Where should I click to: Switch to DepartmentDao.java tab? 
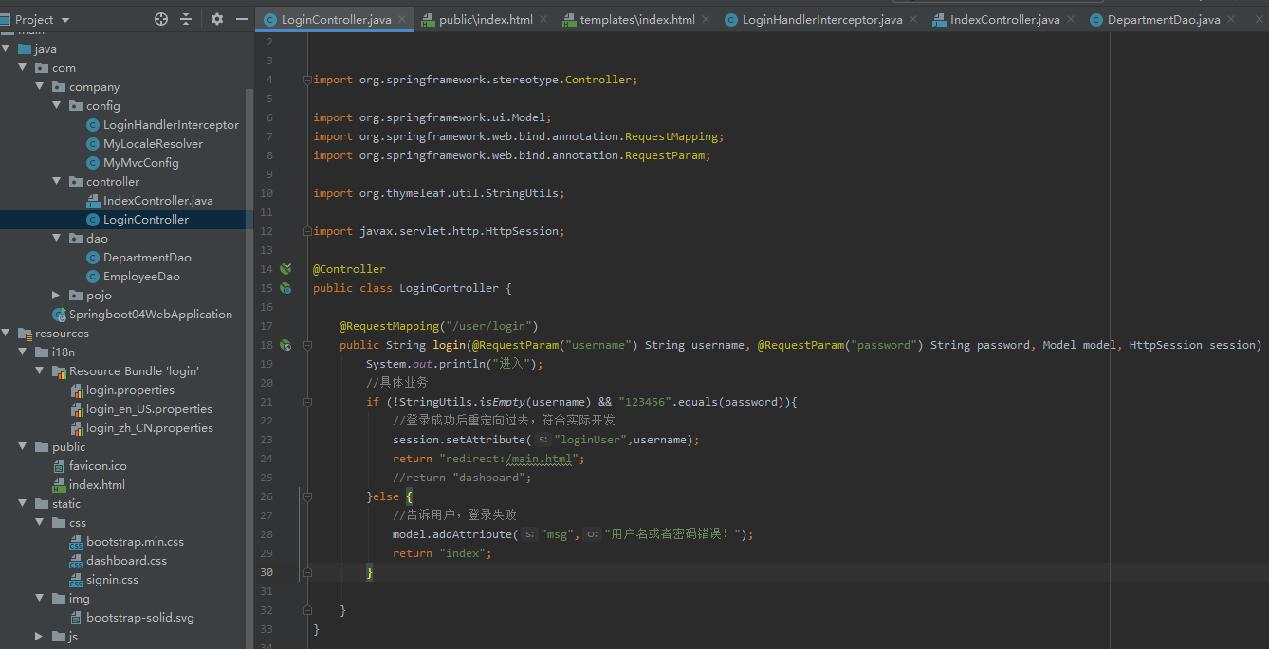pos(1164,19)
